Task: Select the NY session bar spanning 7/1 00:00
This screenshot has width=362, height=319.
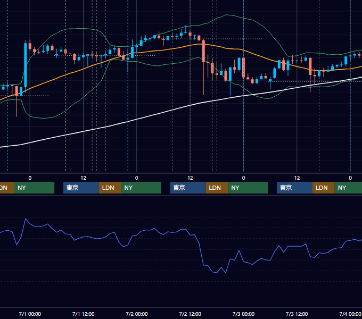Action: [34, 188]
